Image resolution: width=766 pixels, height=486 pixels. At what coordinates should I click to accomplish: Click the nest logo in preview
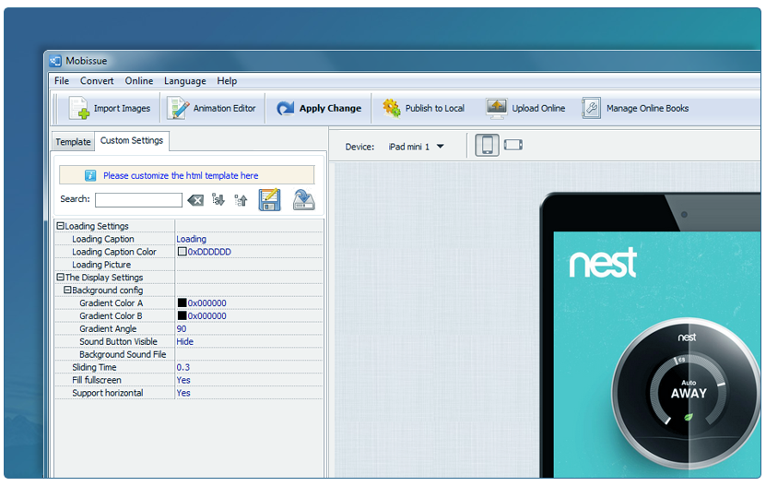tap(604, 263)
